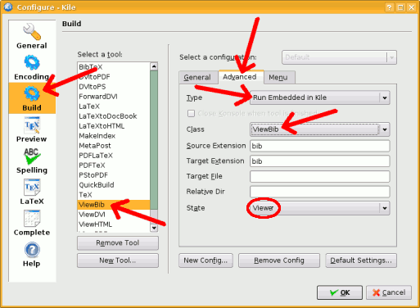Select ViewBib in the tool list
Image resolution: width=420 pixels, height=308 pixels.
[114, 205]
